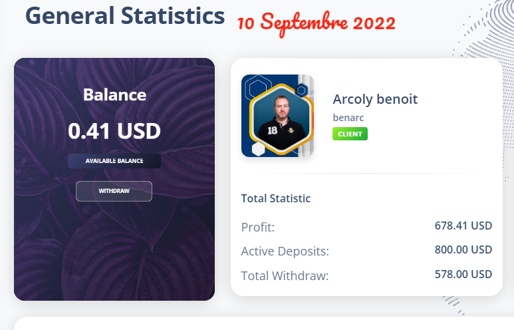Click the Active Deposits label
Image resolution: width=514 pixels, height=330 pixels.
pyautogui.click(x=285, y=251)
